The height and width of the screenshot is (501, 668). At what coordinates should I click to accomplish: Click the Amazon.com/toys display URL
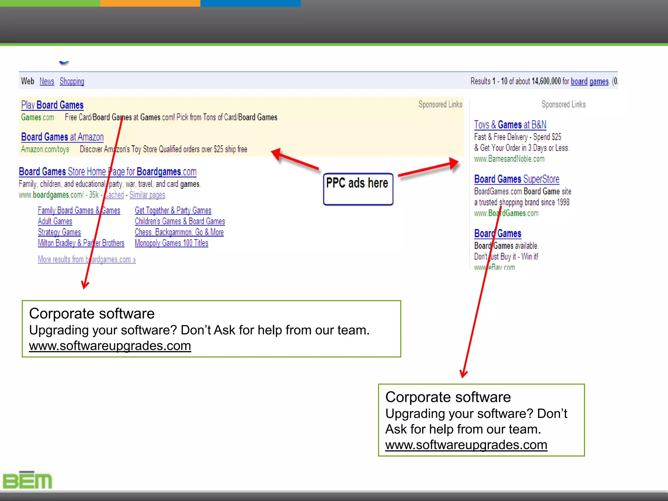click(x=45, y=149)
